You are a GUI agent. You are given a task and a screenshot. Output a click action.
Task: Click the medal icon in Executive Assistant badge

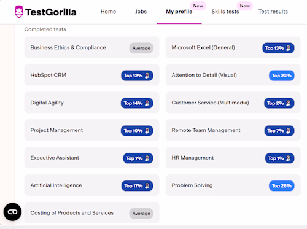[x=147, y=158]
